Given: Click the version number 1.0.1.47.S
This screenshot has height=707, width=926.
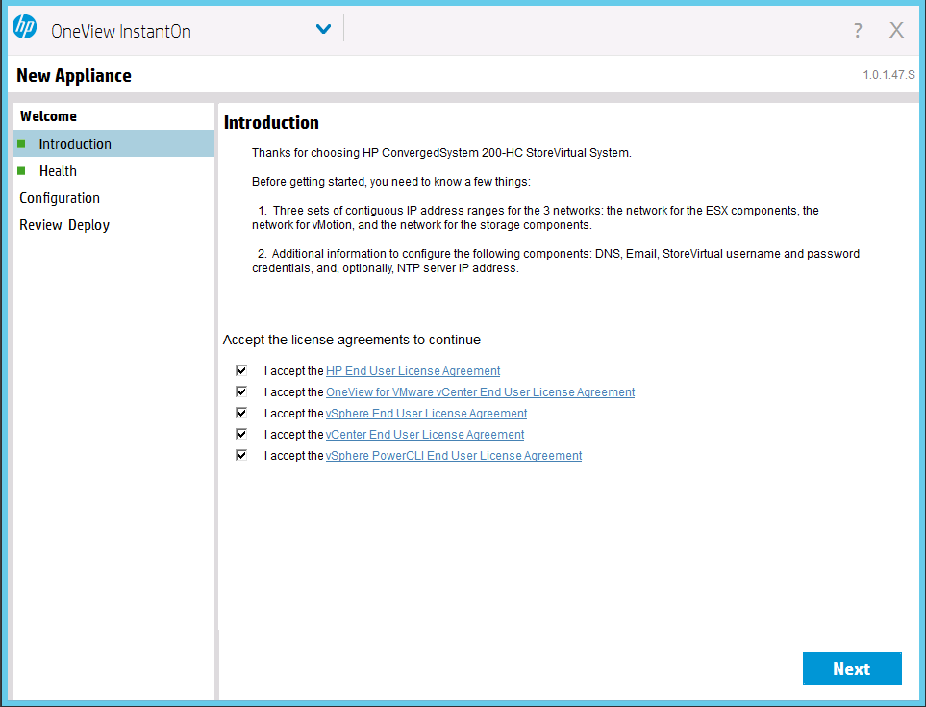Looking at the screenshot, I should pos(888,75).
